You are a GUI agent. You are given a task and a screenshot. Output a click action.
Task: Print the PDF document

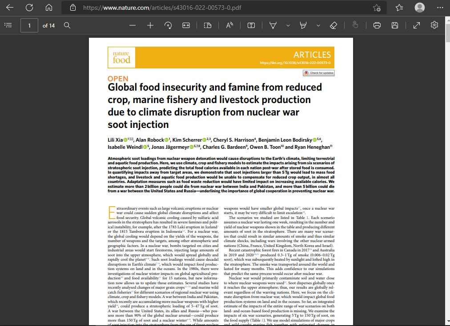coord(377,25)
